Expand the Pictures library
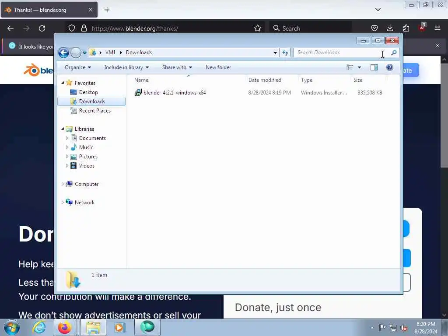Image resolution: width=448 pixels, height=336 pixels. (67, 156)
